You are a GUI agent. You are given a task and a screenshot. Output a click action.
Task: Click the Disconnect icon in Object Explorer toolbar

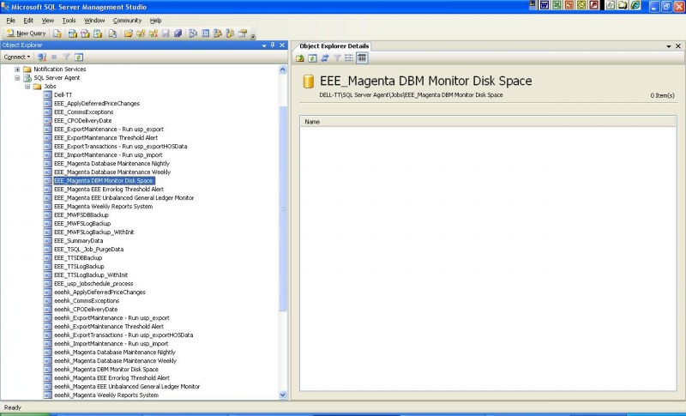click(42, 57)
